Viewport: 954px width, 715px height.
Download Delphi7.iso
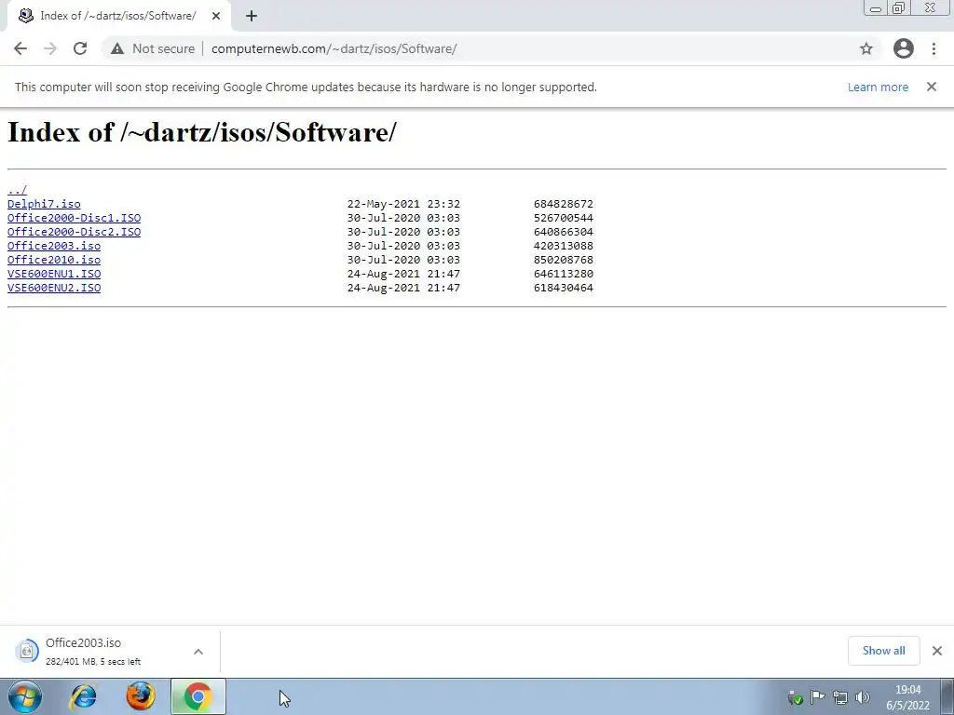click(44, 204)
